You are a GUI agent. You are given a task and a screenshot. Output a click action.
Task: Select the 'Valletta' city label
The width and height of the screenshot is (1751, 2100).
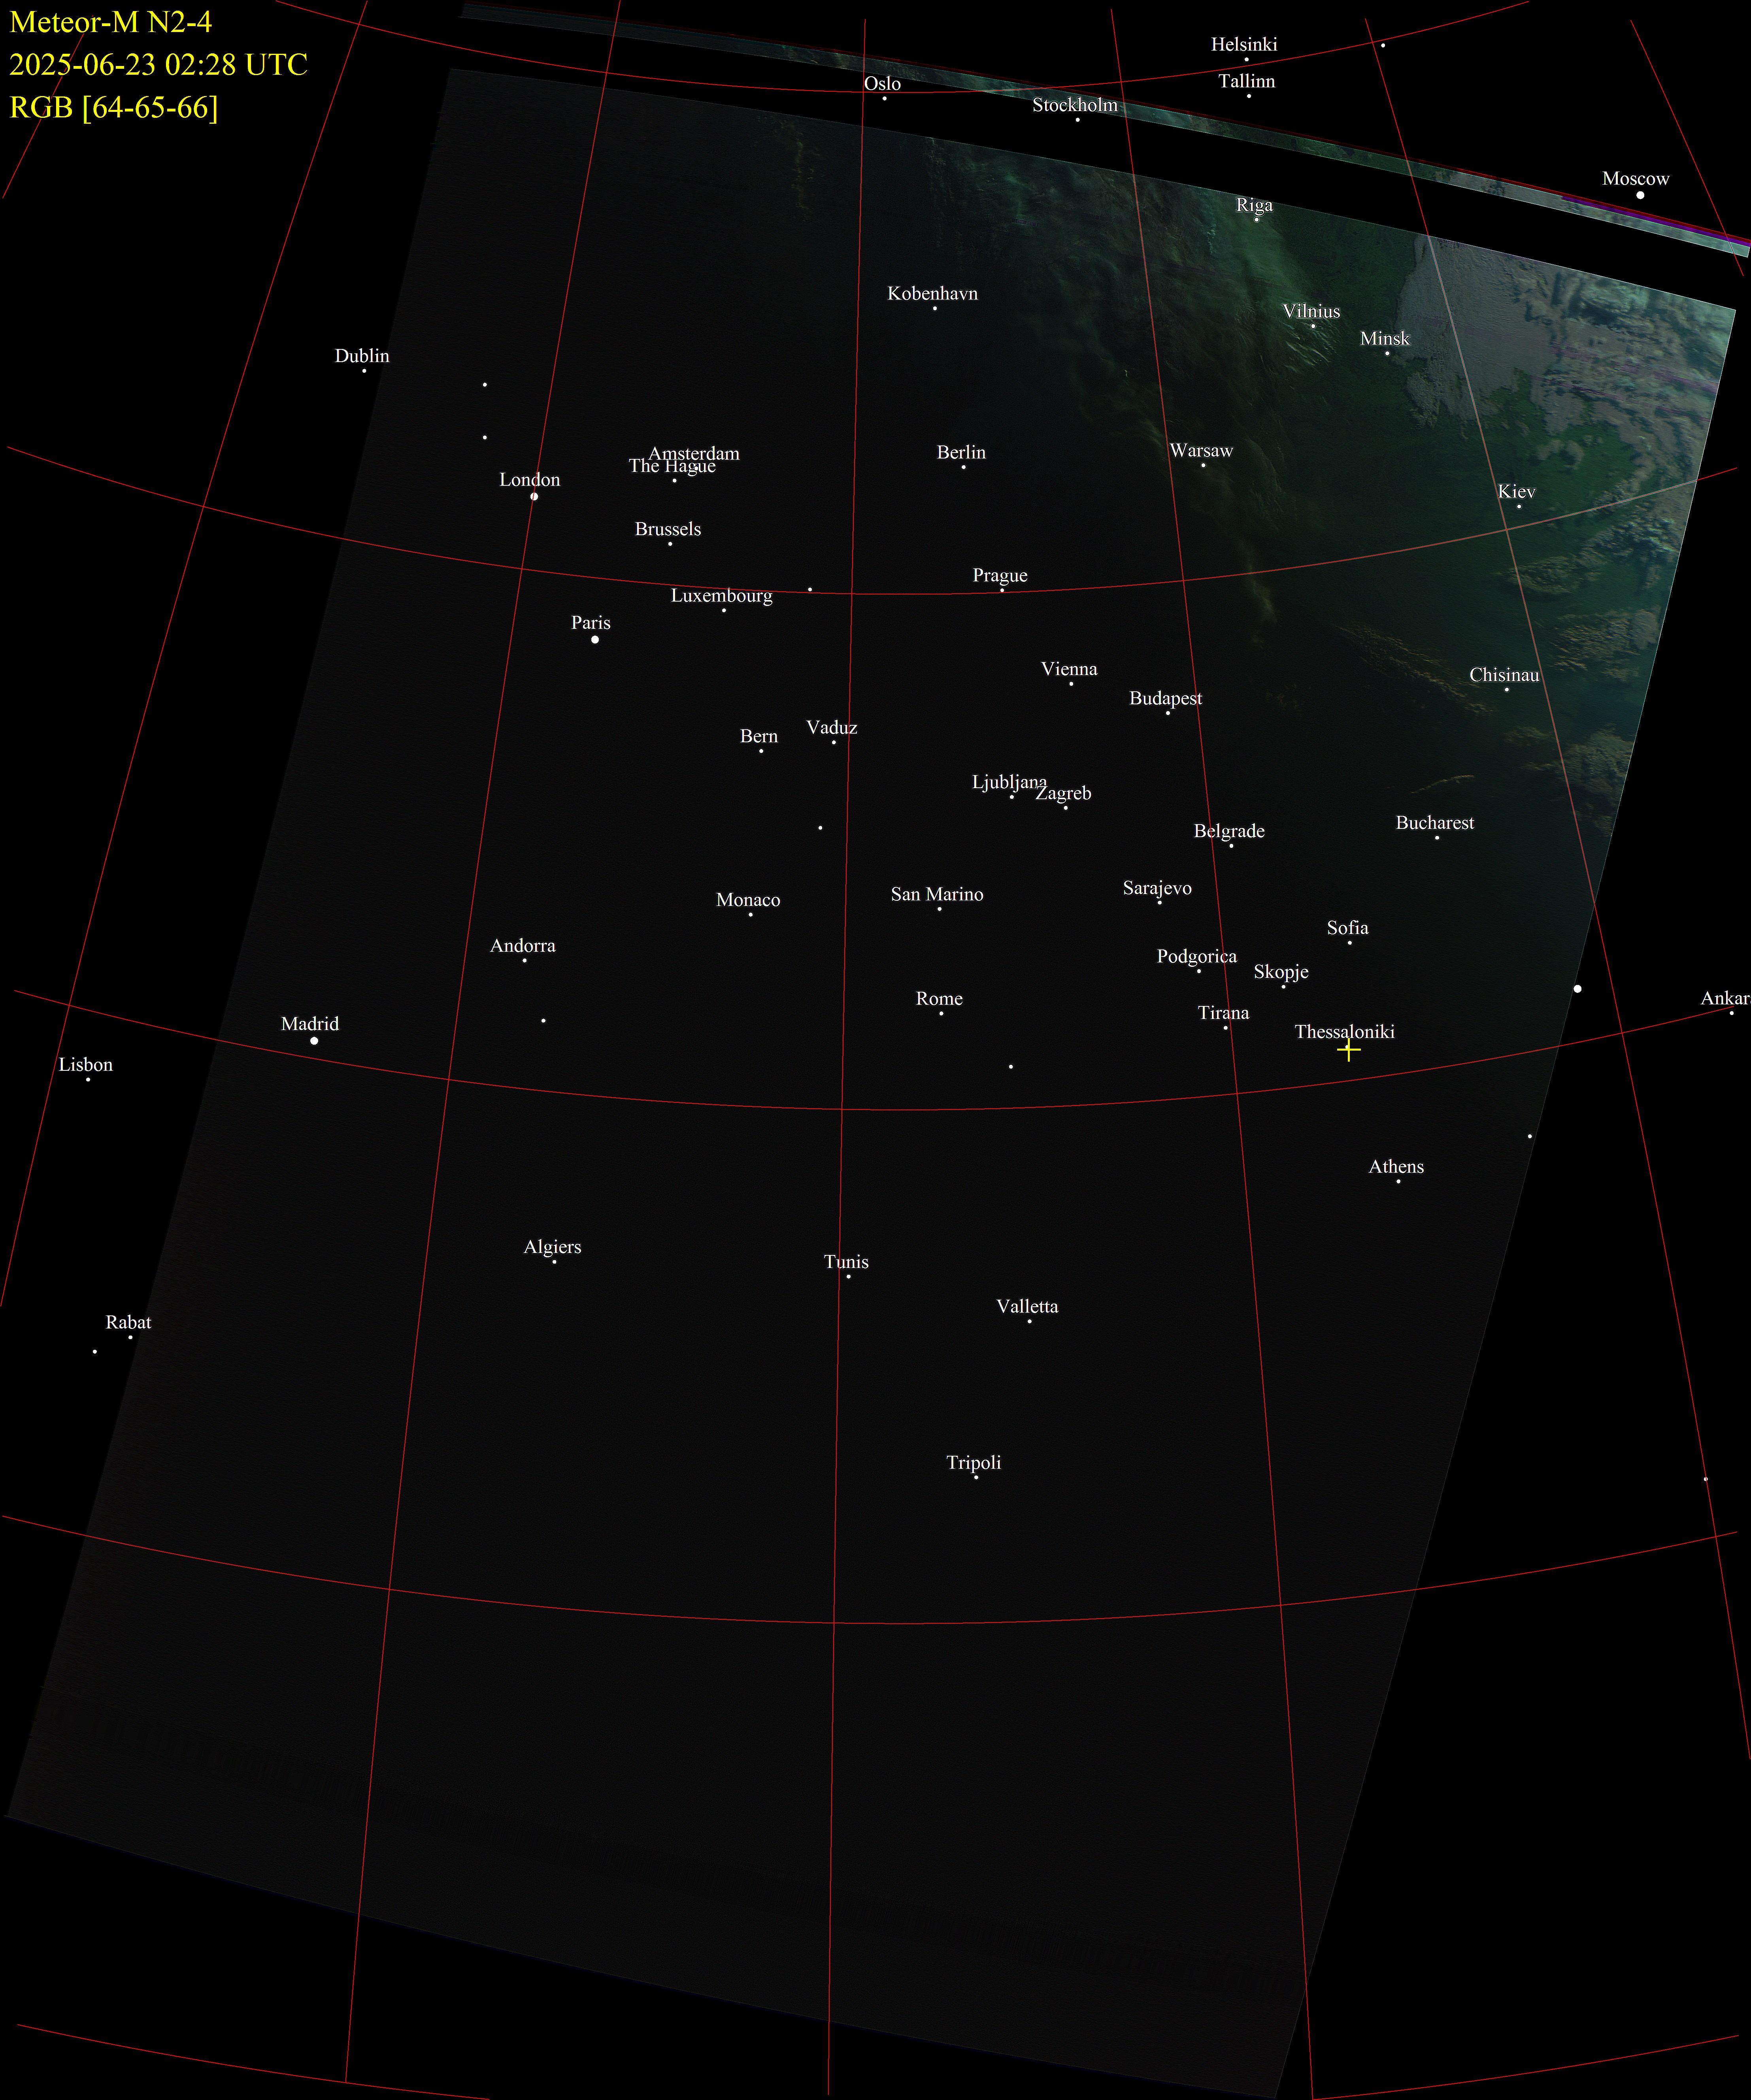pos(1026,1307)
